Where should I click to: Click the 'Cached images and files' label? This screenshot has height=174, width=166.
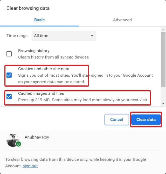click(x=41, y=93)
